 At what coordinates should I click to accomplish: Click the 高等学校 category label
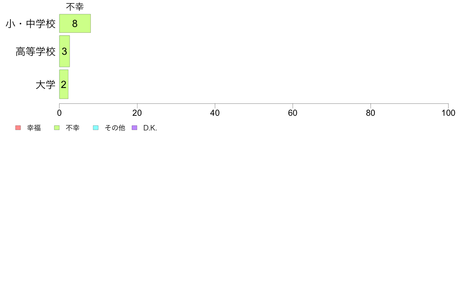(x=36, y=52)
